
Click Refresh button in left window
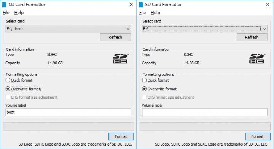[x=115, y=37]
